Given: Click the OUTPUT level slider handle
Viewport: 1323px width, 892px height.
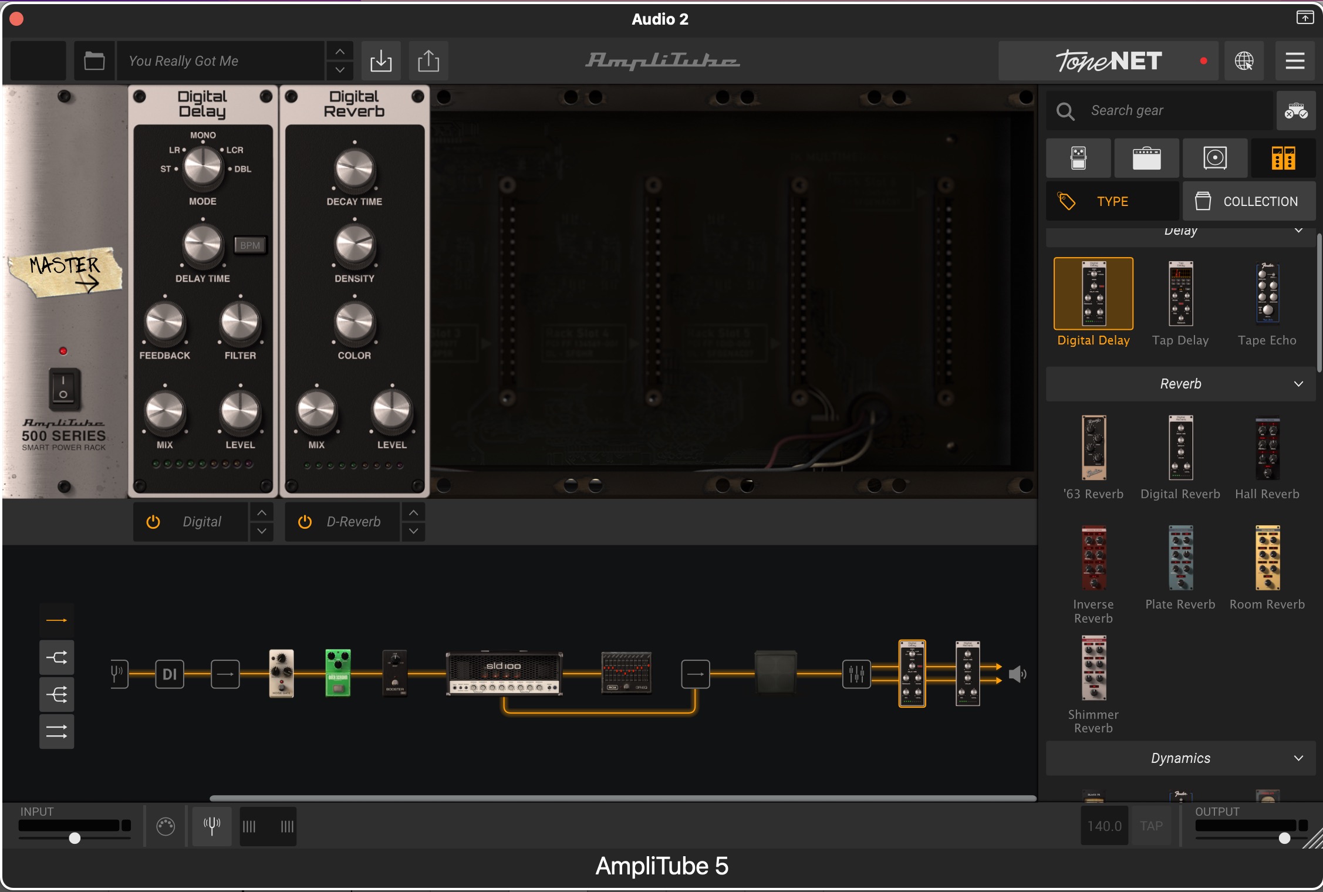Looking at the screenshot, I should [x=1284, y=838].
